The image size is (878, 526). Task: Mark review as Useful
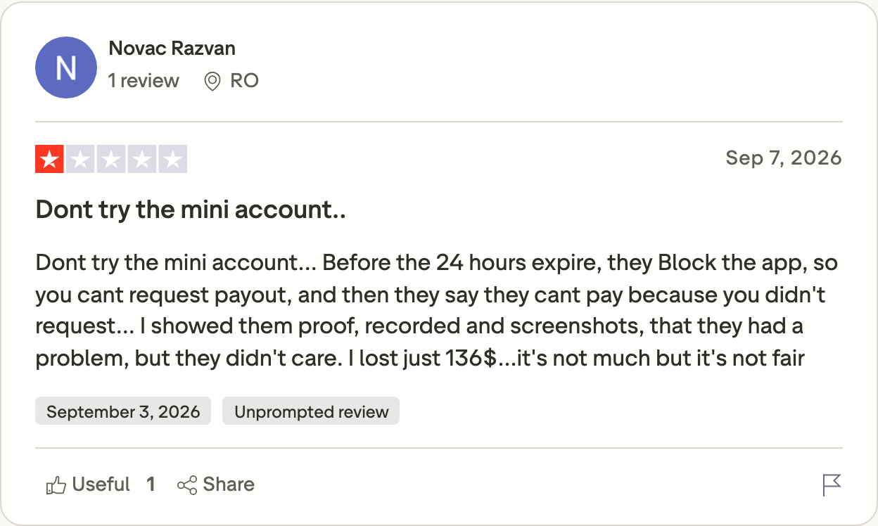click(x=88, y=485)
